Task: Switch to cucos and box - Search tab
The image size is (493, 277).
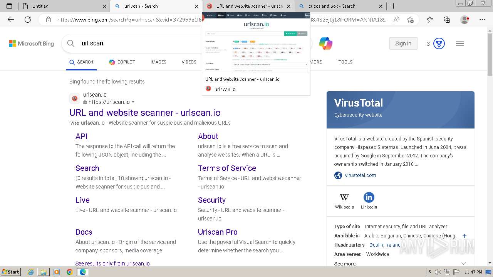Action: click(340, 6)
